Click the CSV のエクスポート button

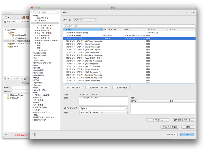pos(183,120)
